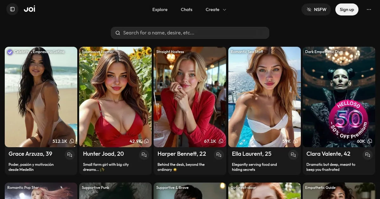Click the magnifier icon in the search bar

point(118,33)
